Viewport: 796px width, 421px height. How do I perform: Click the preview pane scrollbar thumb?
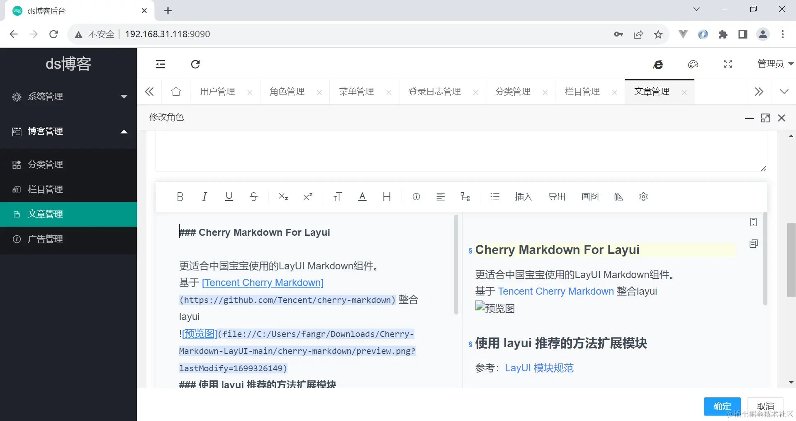pyautogui.click(x=765, y=259)
